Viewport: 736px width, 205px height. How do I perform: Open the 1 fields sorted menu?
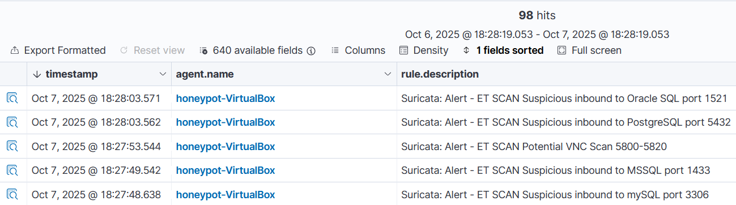[503, 50]
